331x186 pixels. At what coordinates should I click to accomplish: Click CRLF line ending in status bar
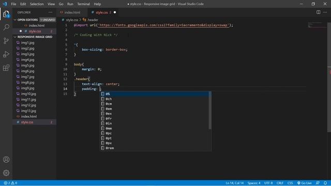280,183
